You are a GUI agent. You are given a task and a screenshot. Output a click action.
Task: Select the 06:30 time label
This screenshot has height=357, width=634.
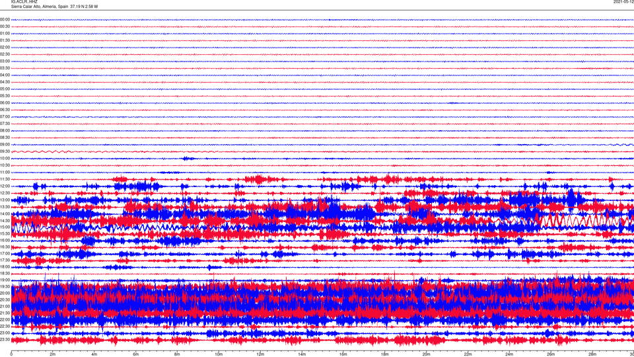(5, 110)
